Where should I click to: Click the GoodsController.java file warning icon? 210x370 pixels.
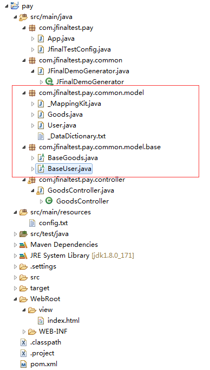(40, 190)
